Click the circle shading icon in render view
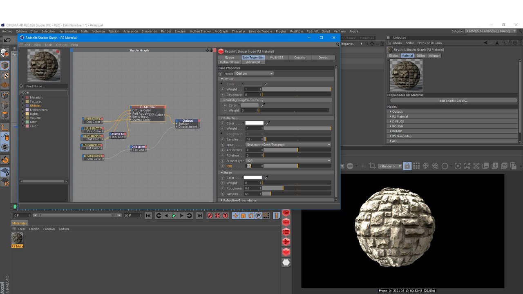 tap(445, 166)
